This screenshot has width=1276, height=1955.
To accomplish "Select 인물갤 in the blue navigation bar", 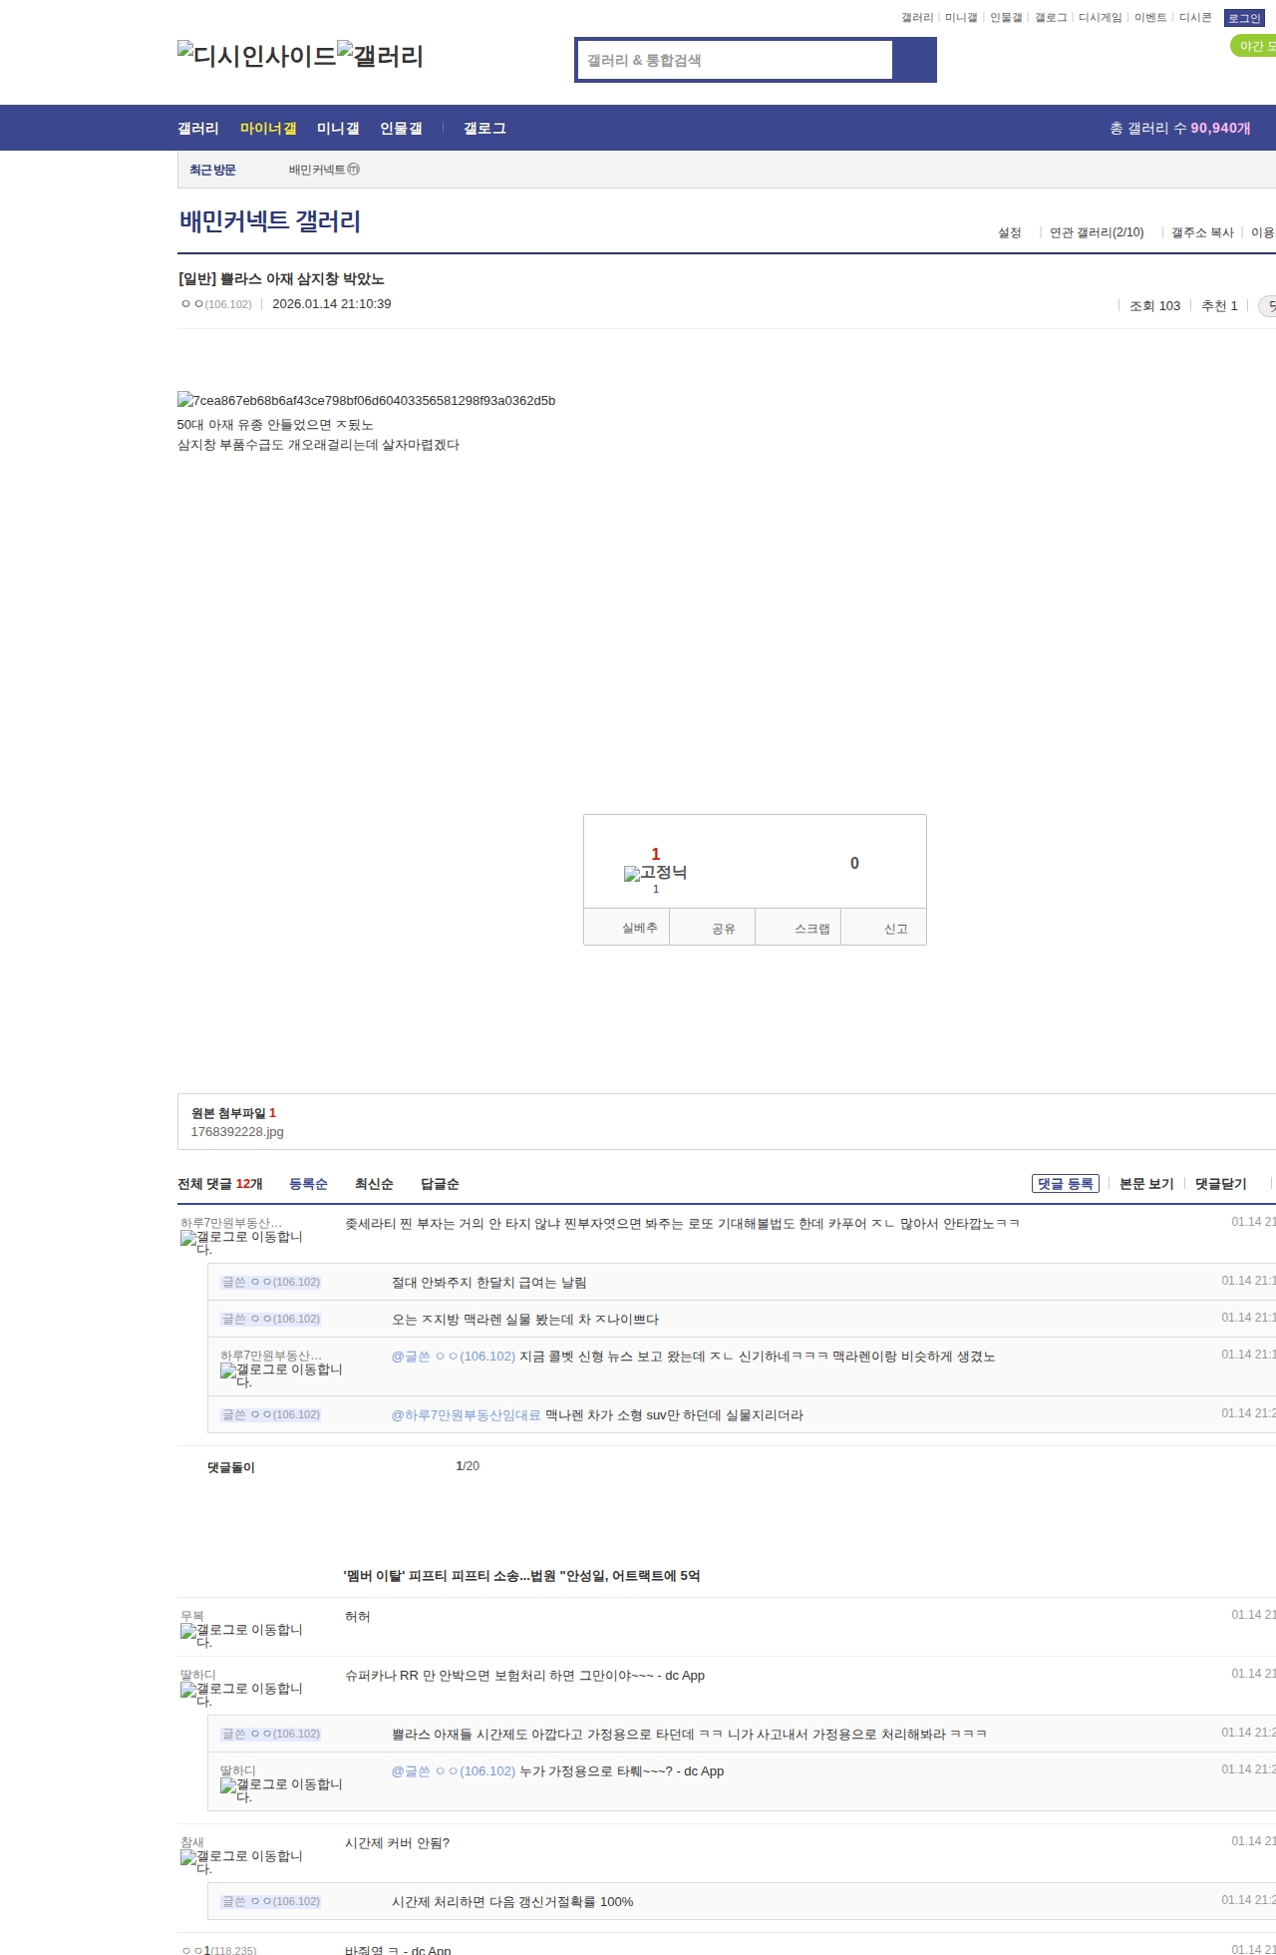I will coord(401,128).
